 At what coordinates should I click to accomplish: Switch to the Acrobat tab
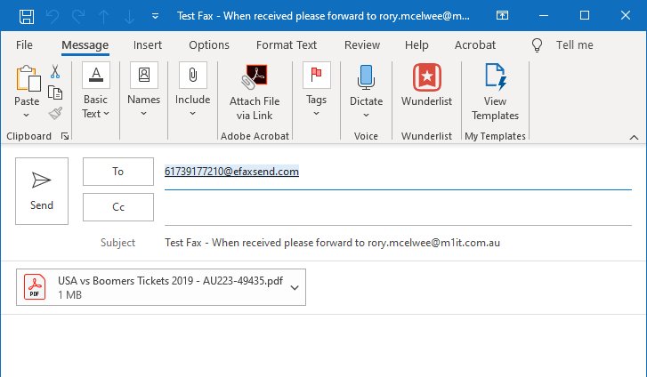point(475,45)
